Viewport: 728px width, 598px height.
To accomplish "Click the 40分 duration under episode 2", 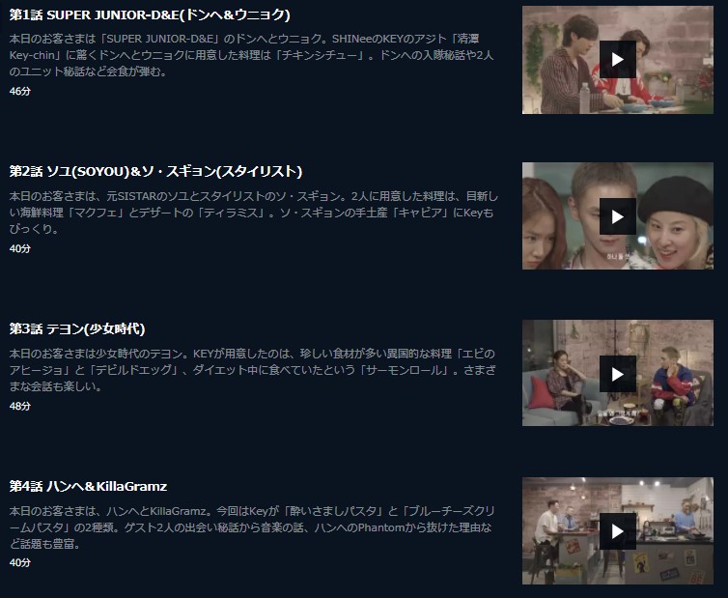I will [20, 248].
